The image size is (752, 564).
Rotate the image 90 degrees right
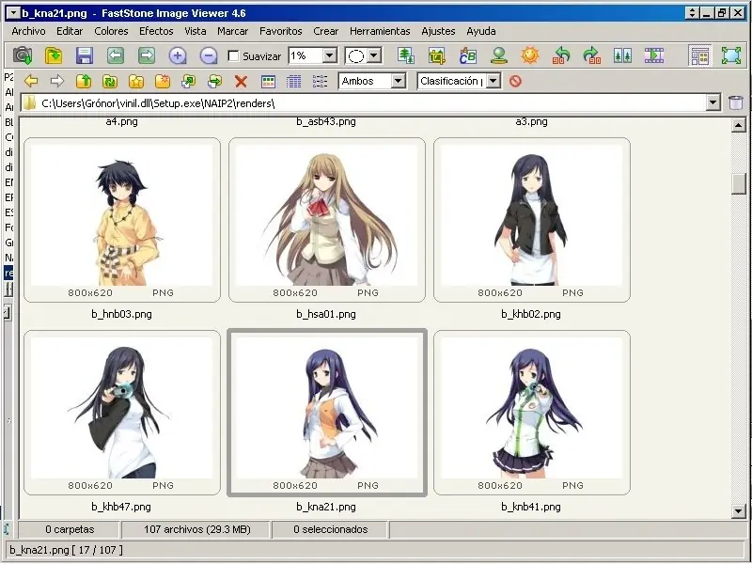point(592,55)
